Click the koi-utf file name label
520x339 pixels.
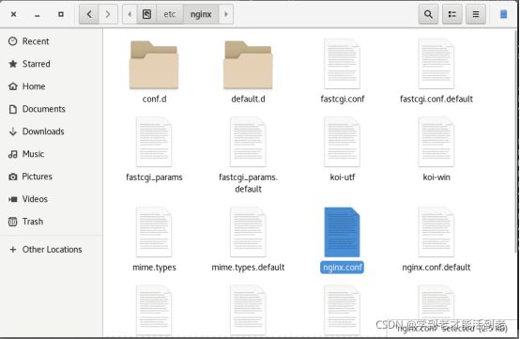(x=343, y=177)
